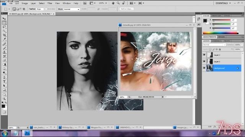Viewport: 245px width, 137px height.
Task: Toggle the Anti-alias checkbox
Action: tap(46, 9)
